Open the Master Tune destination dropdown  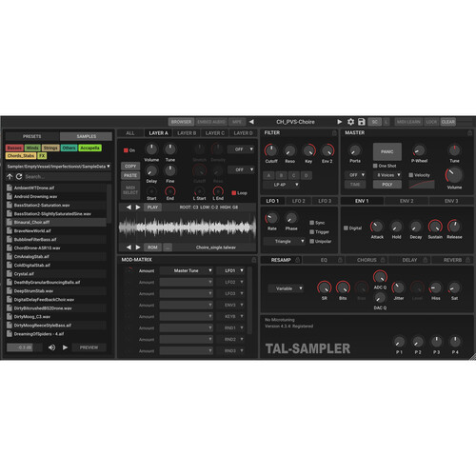tap(186, 270)
